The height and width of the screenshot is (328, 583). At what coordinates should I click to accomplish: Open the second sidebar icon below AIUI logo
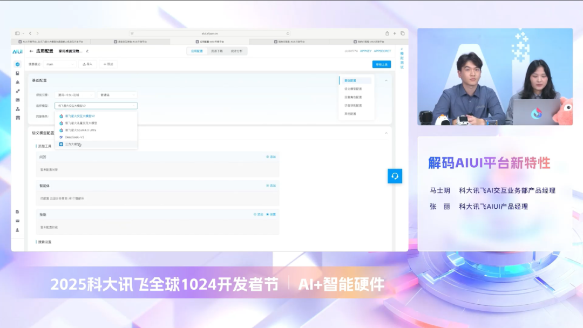tap(17, 73)
